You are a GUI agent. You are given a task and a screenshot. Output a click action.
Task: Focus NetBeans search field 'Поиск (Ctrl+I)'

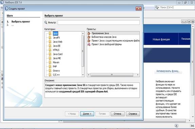177,7
